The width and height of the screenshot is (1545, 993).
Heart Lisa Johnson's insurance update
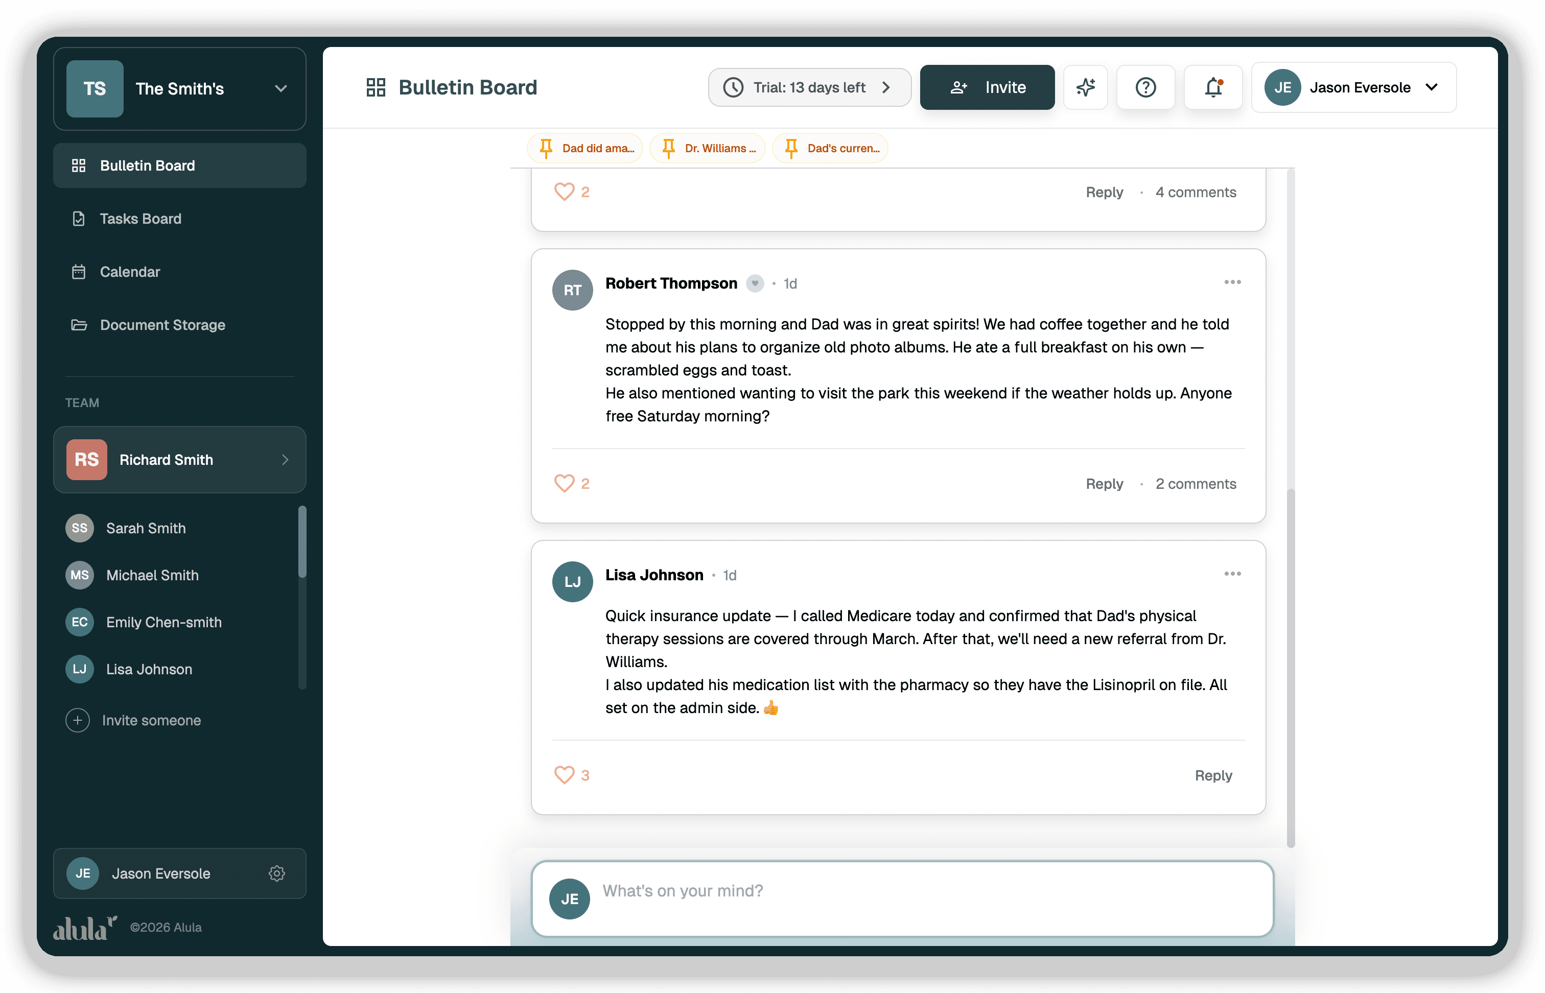(565, 775)
